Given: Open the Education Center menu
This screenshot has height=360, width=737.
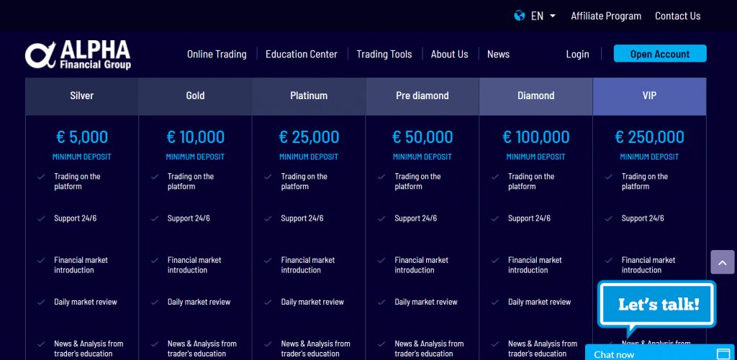Looking at the screenshot, I should click(x=302, y=54).
